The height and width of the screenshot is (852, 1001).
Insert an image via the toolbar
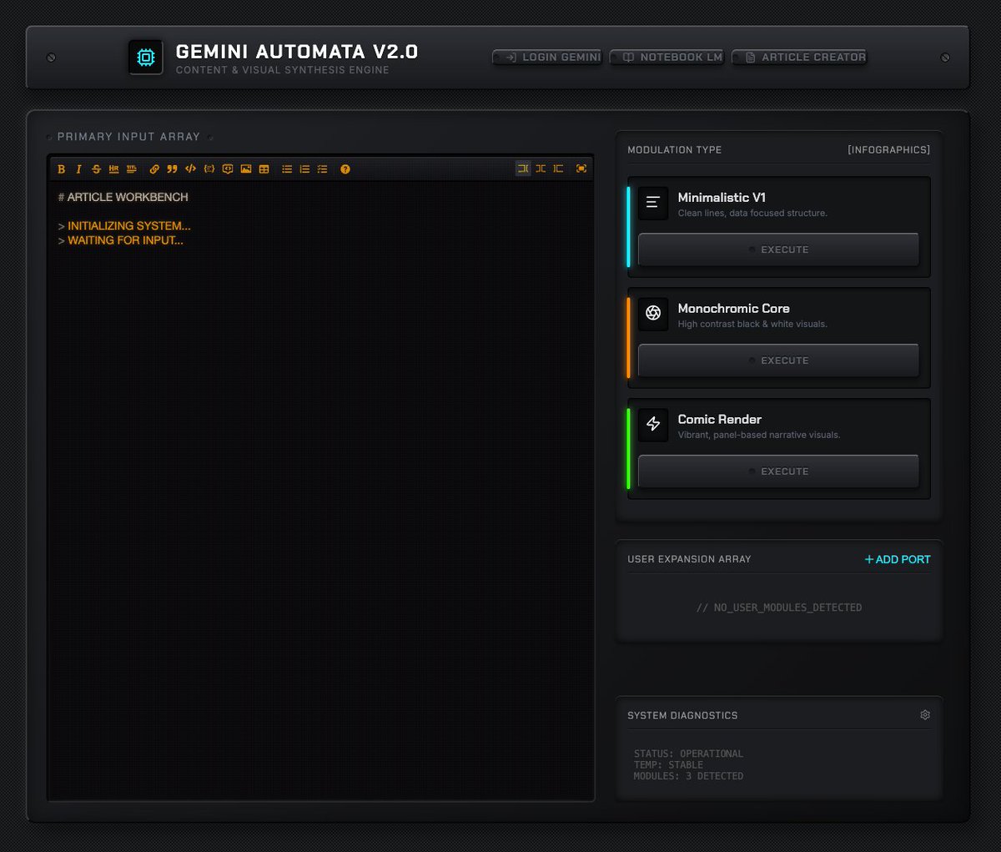[245, 169]
